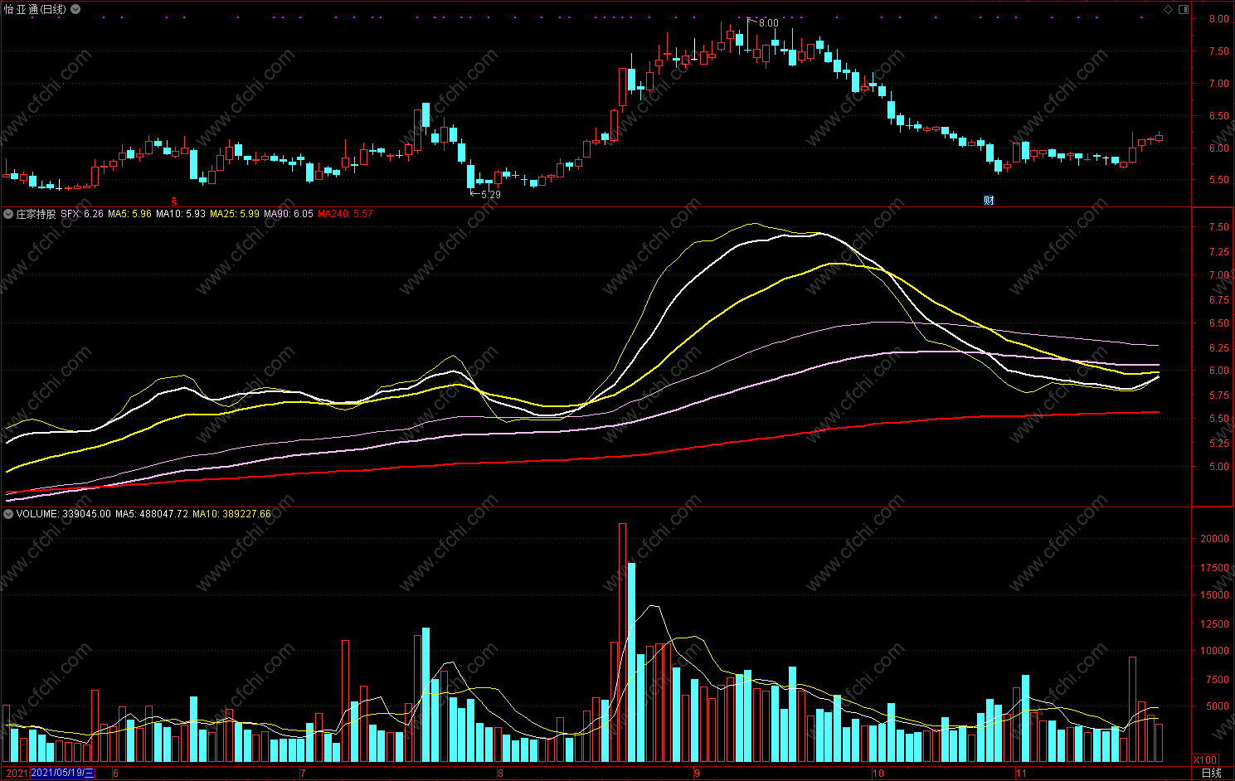Click month 11 marker on time axis
Viewport: 1235px width, 781px height.
[x=1021, y=774]
